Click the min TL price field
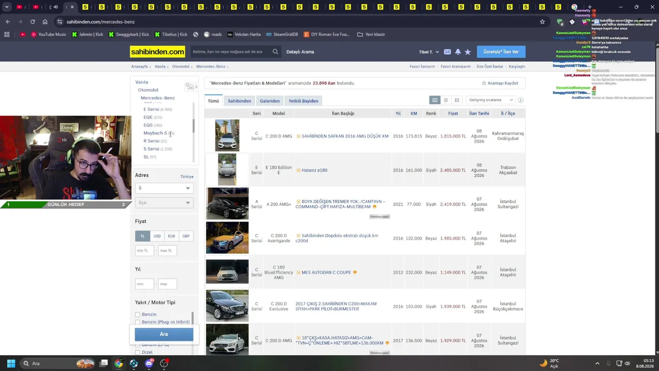The image size is (659, 371). (x=145, y=250)
